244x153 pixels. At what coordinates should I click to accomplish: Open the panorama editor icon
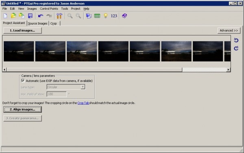(89, 16)
